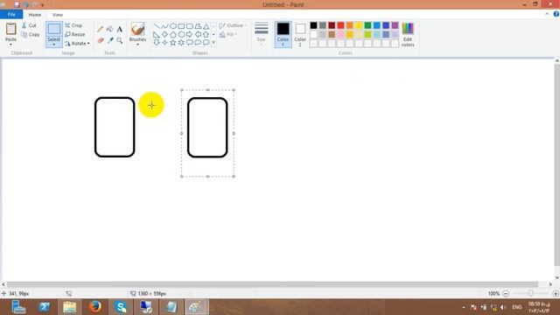Choose the Rounded rectangle shape
Image resolution: width=560 pixels, height=315 pixels.
189,26
